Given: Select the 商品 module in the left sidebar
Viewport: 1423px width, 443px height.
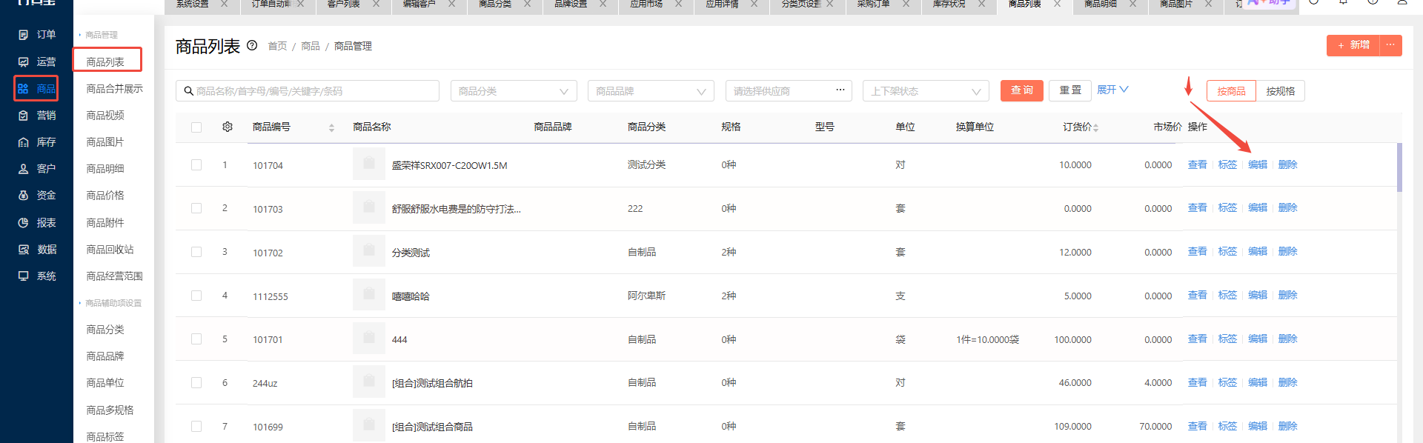Looking at the screenshot, I should click(x=36, y=88).
